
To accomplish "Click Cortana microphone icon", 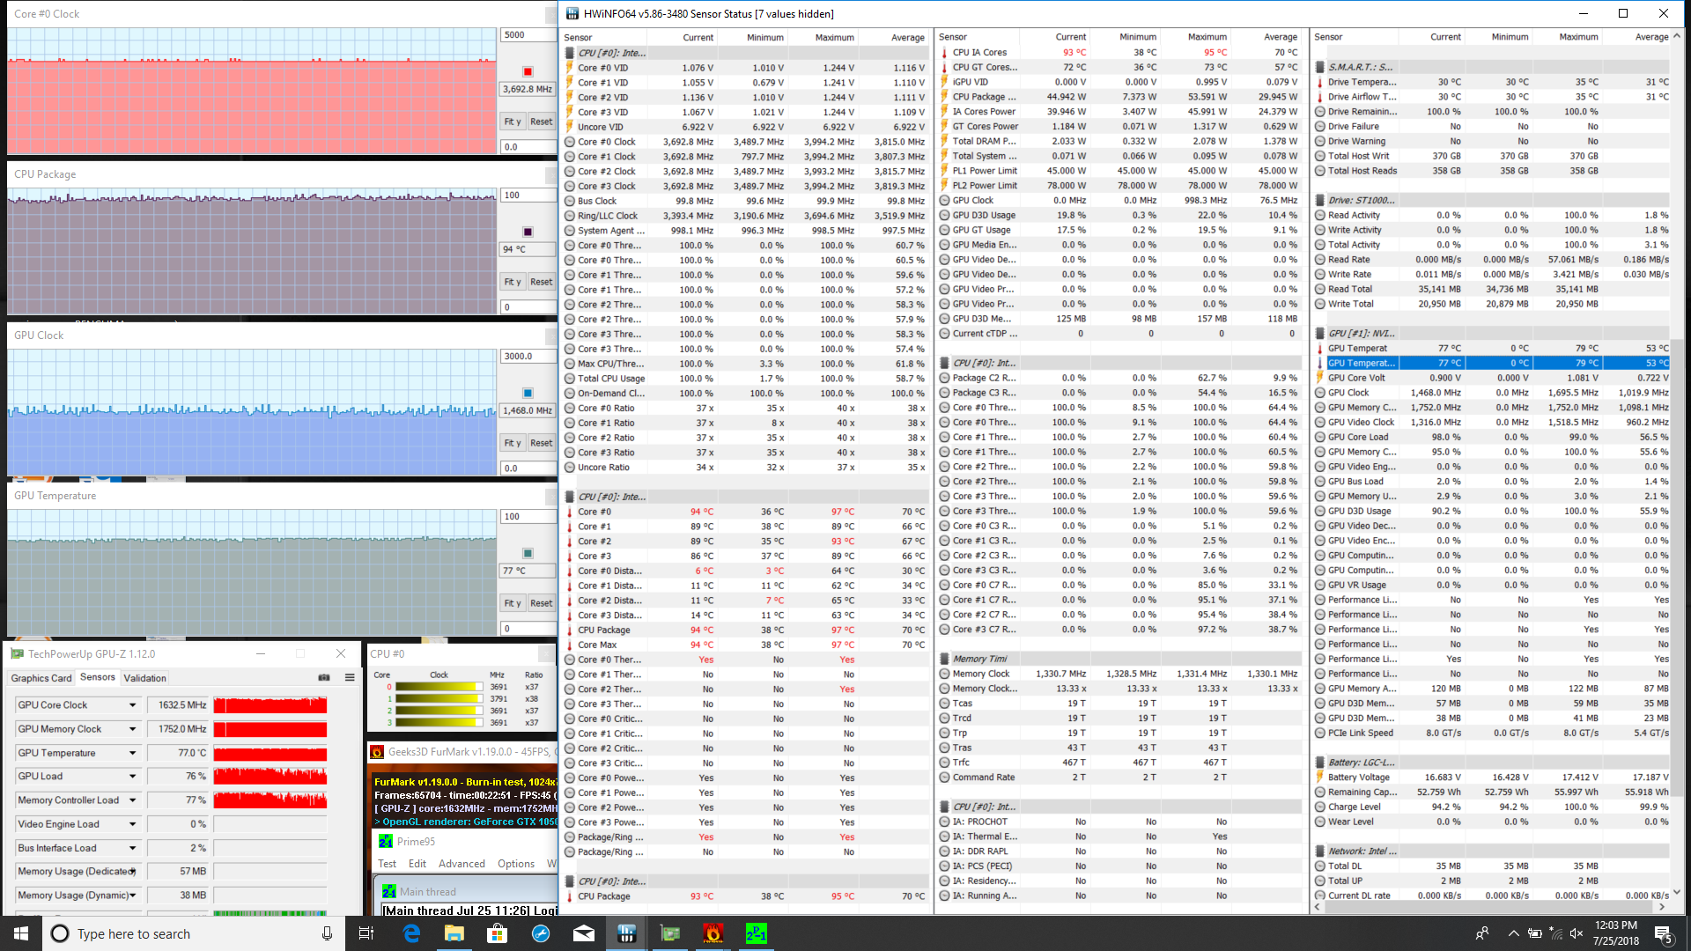I will pos(327,933).
